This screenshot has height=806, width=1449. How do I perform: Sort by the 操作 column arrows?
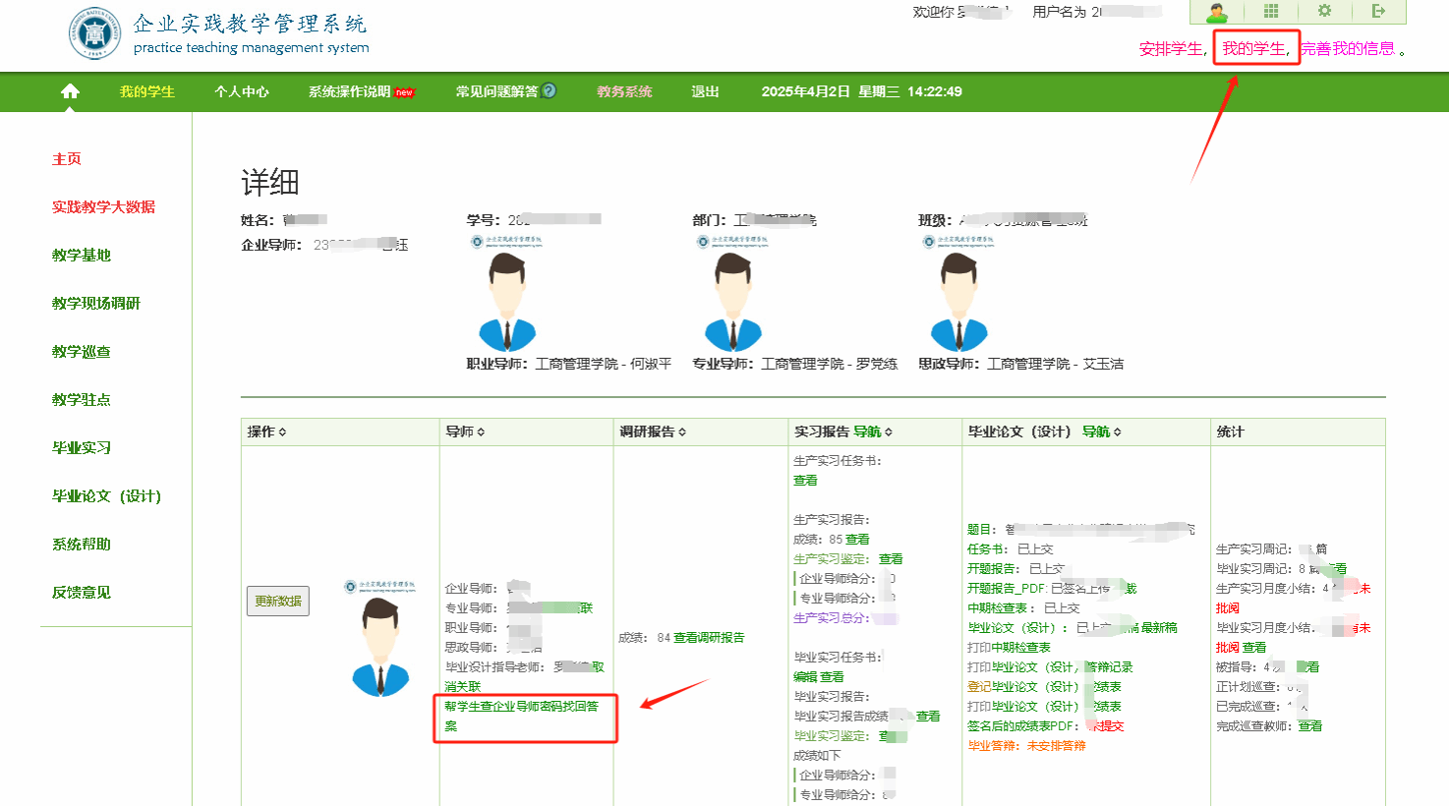(x=282, y=432)
